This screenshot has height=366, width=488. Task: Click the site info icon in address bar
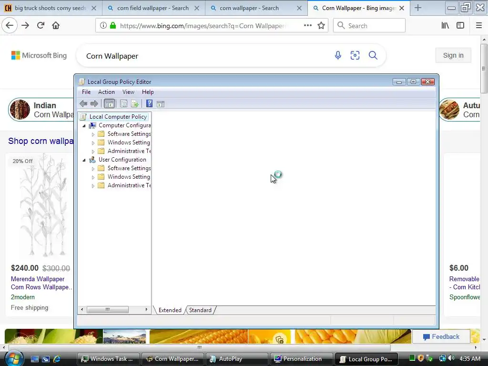[103, 26]
